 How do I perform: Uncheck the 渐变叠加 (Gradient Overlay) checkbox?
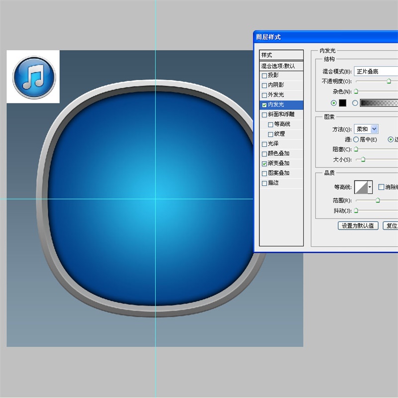264,163
